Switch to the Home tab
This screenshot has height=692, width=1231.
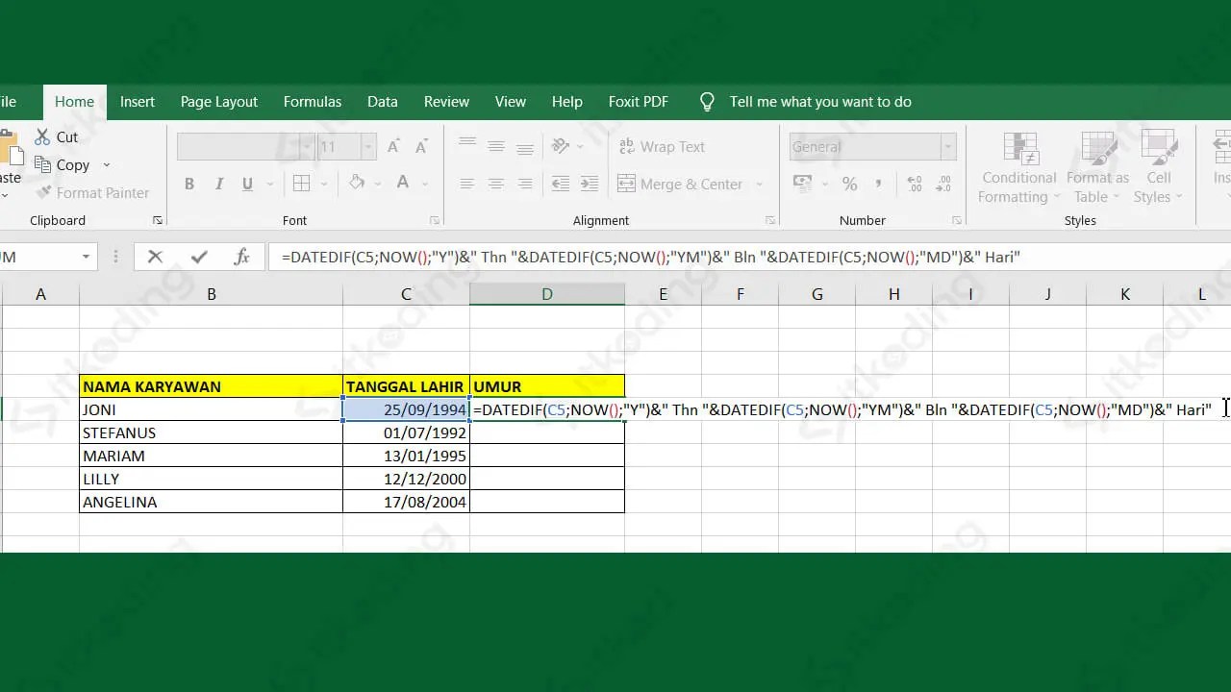coord(74,102)
